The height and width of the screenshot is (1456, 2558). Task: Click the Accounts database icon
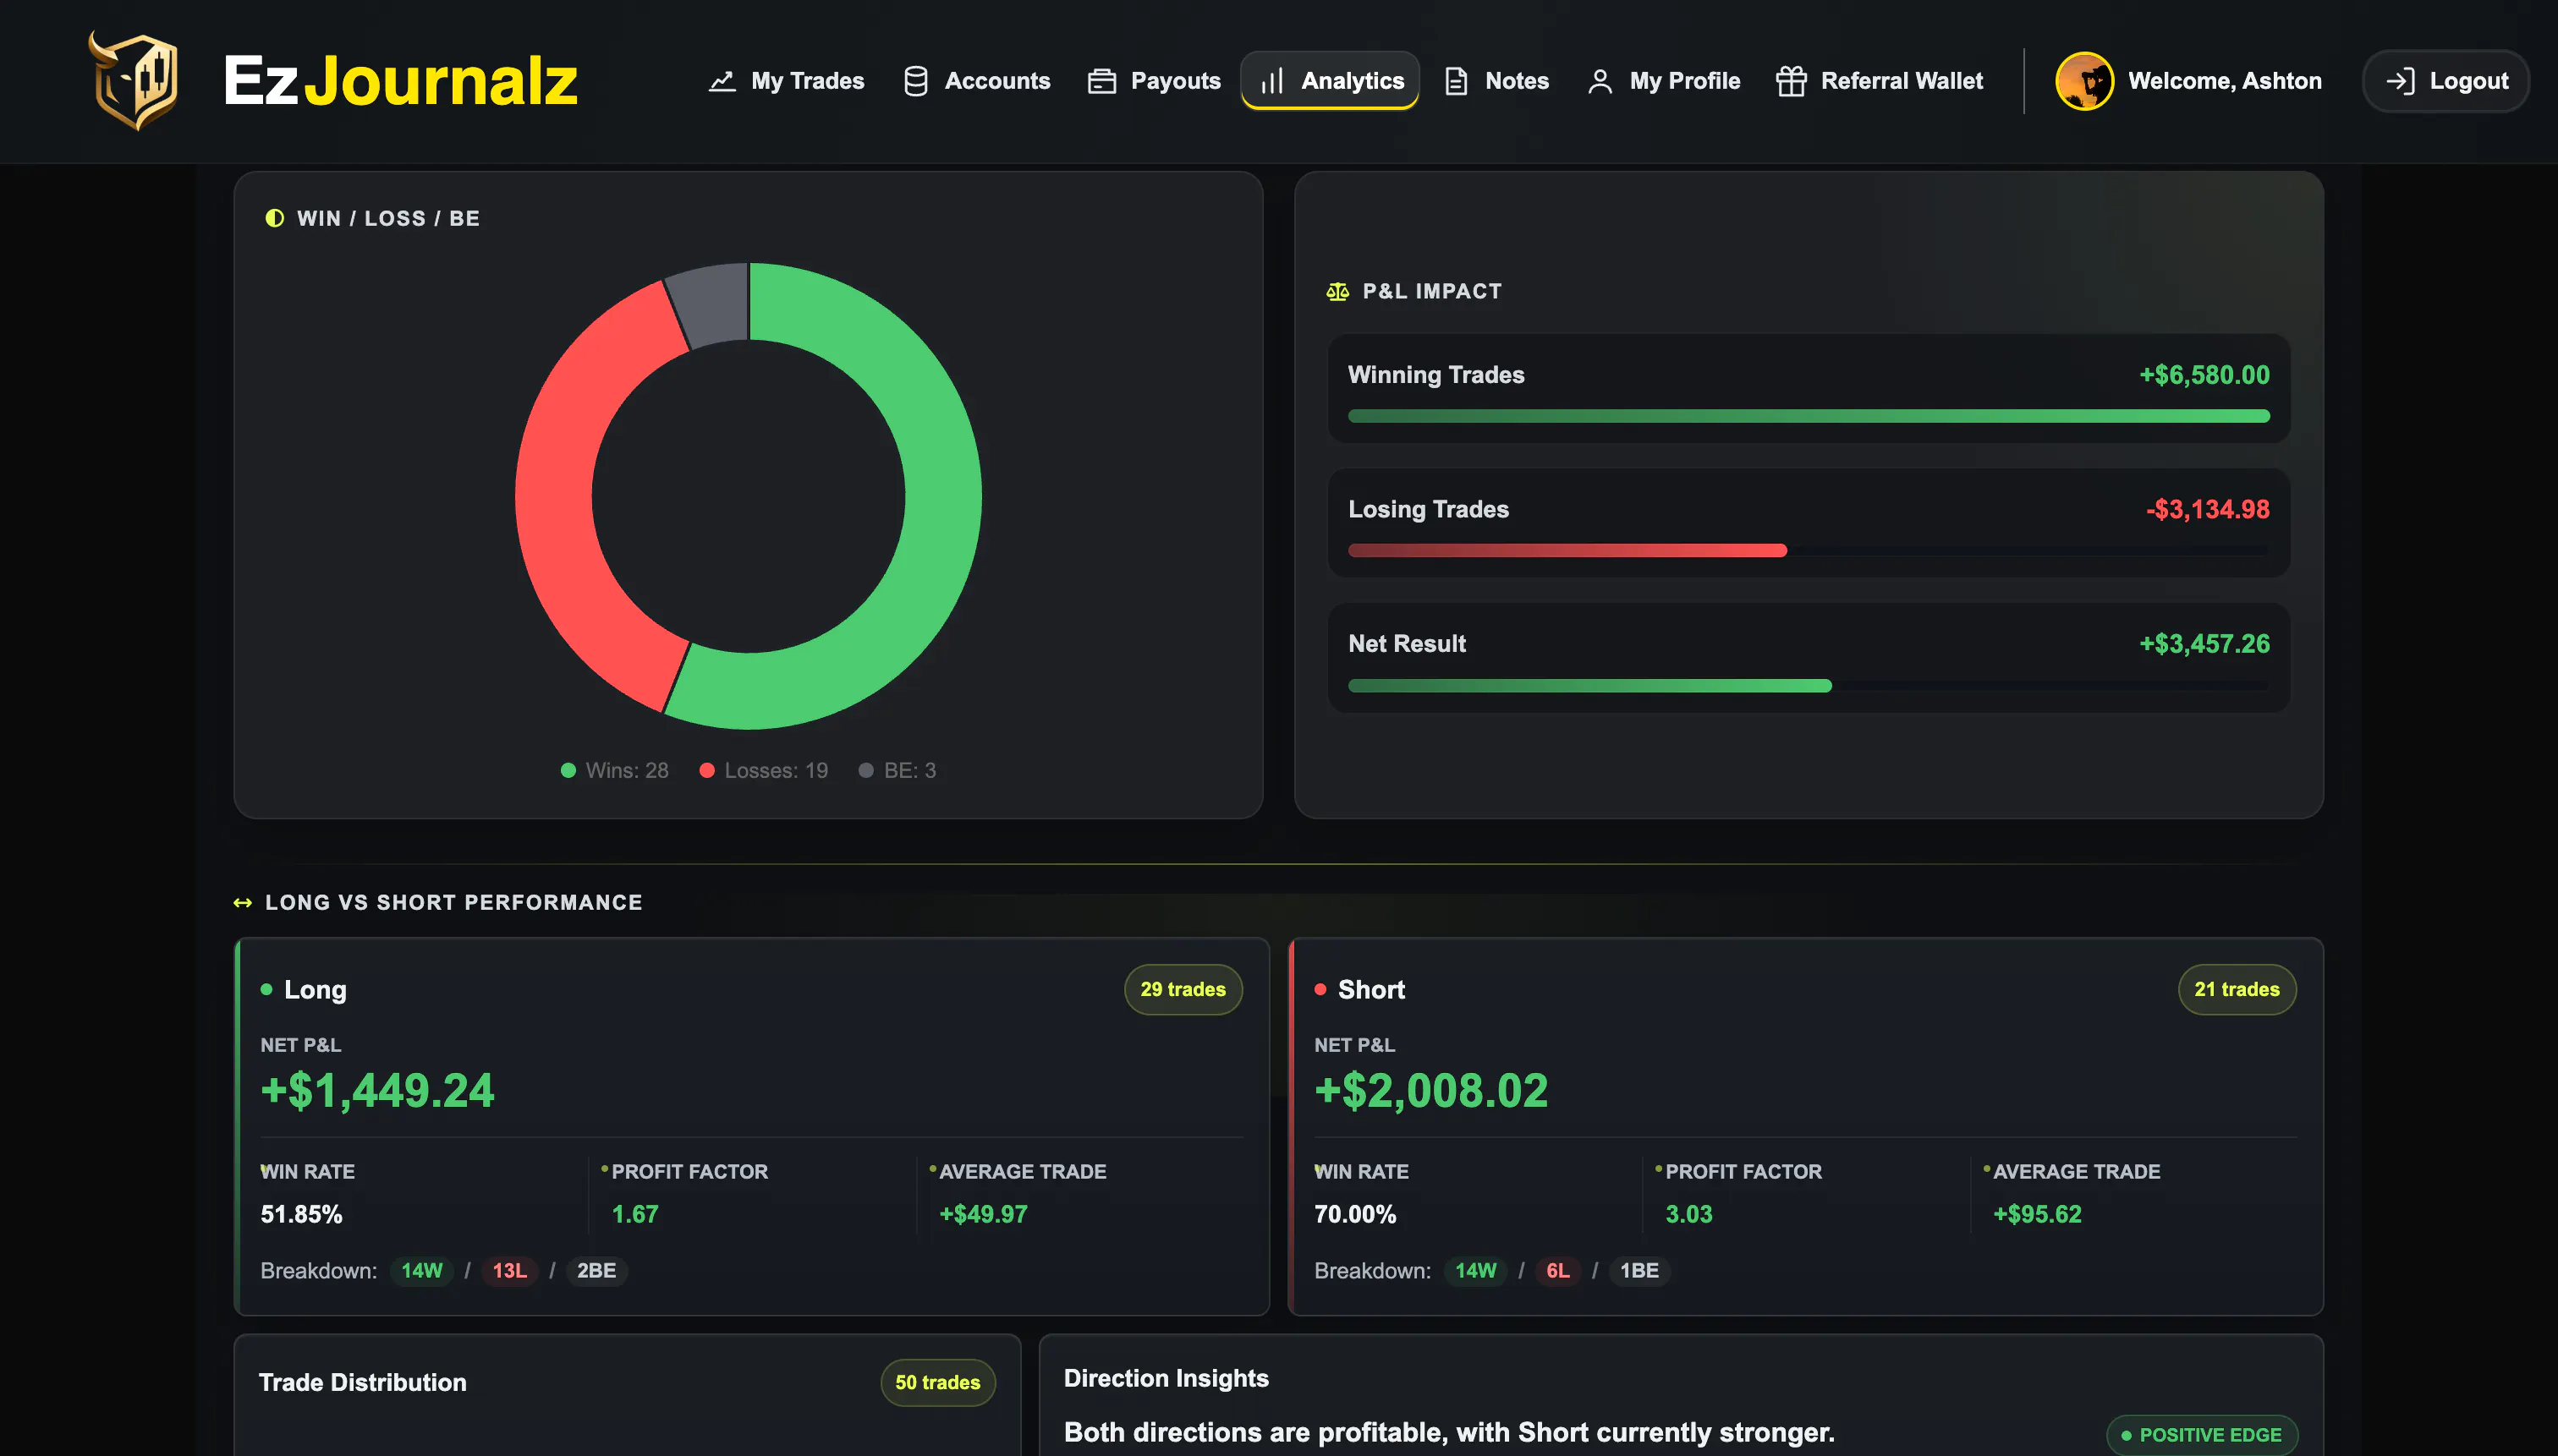tap(915, 81)
